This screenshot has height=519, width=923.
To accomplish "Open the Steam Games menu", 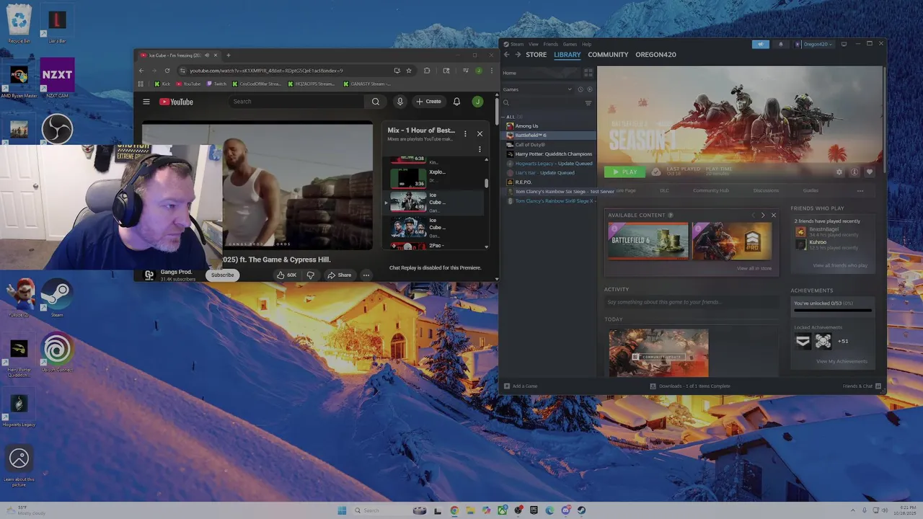I will 570,45.
